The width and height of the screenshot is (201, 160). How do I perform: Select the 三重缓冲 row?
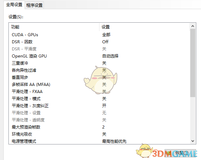coord(99,63)
